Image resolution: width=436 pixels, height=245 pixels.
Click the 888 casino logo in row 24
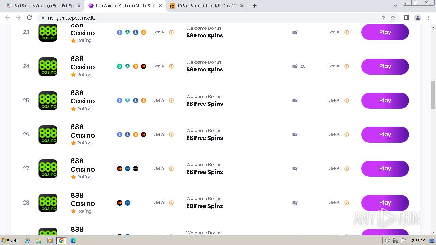click(48, 66)
